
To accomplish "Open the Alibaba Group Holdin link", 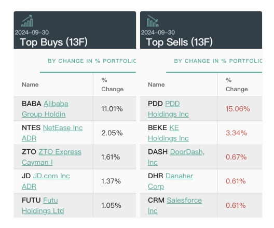I will [x=45, y=109].
